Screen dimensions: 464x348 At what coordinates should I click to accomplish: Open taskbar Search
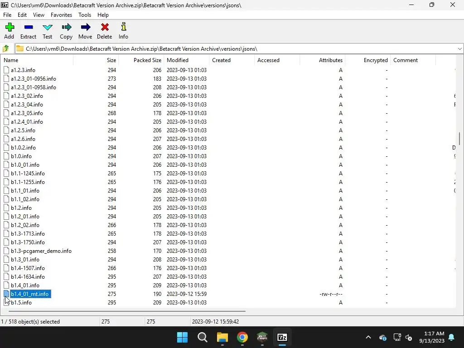pyautogui.click(x=203, y=337)
